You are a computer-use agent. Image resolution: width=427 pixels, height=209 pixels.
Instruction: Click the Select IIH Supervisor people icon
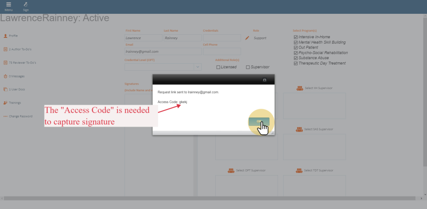click(x=300, y=88)
